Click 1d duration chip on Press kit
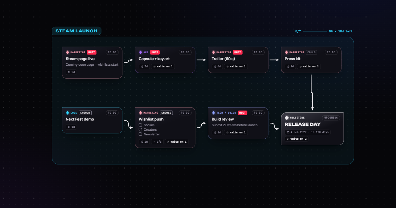 (x=290, y=66)
